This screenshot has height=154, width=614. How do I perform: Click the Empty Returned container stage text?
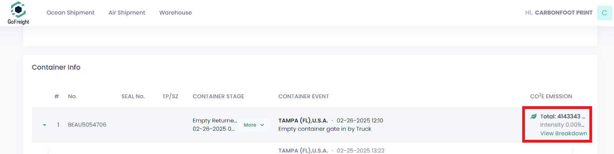pos(215,121)
